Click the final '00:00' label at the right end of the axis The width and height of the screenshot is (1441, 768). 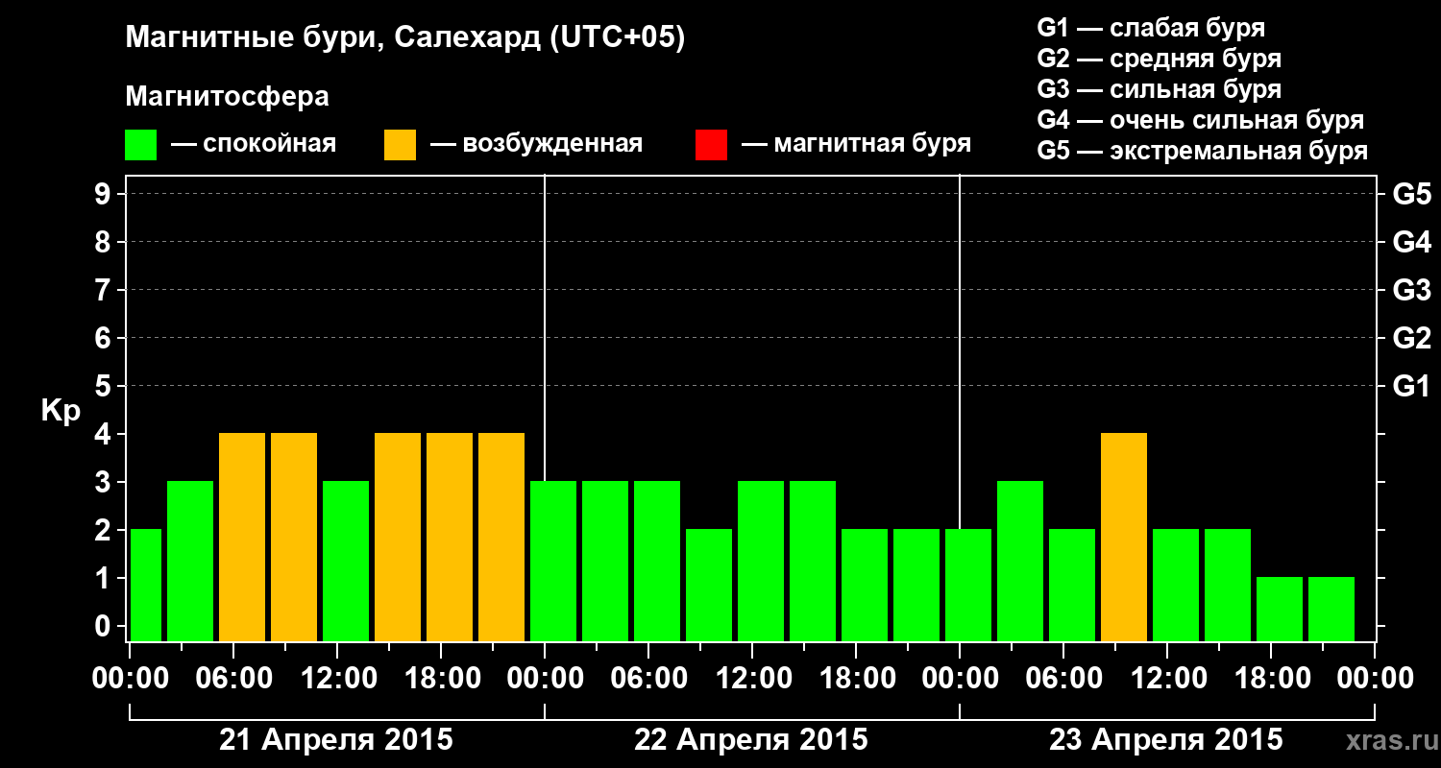(x=1375, y=679)
